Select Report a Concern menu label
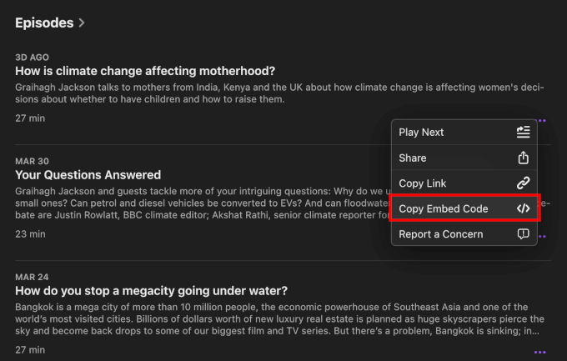The width and height of the screenshot is (567, 361). [440, 234]
